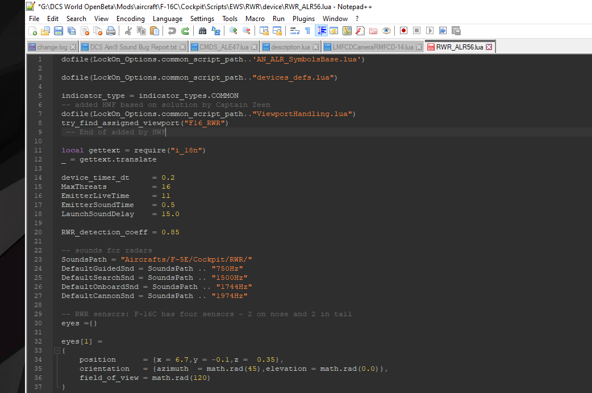The height and width of the screenshot is (393, 592).
Task: Click the Find binoculars icon
Action: 202,31
